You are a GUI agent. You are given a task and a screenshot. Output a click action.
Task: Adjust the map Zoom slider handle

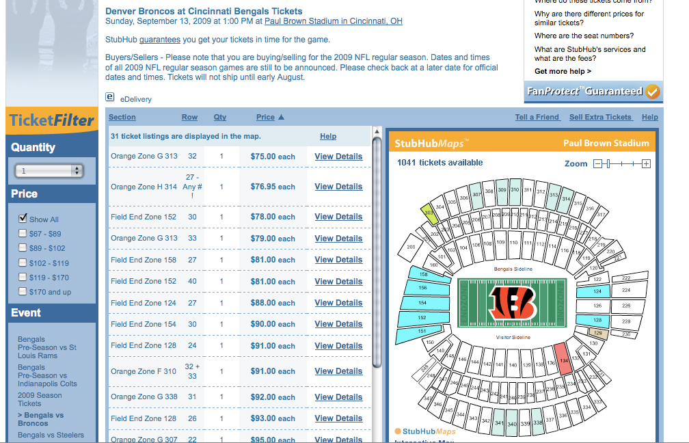[x=608, y=164]
